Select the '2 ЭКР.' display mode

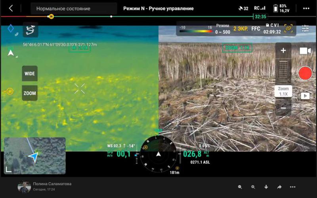pyautogui.click(x=240, y=29)
